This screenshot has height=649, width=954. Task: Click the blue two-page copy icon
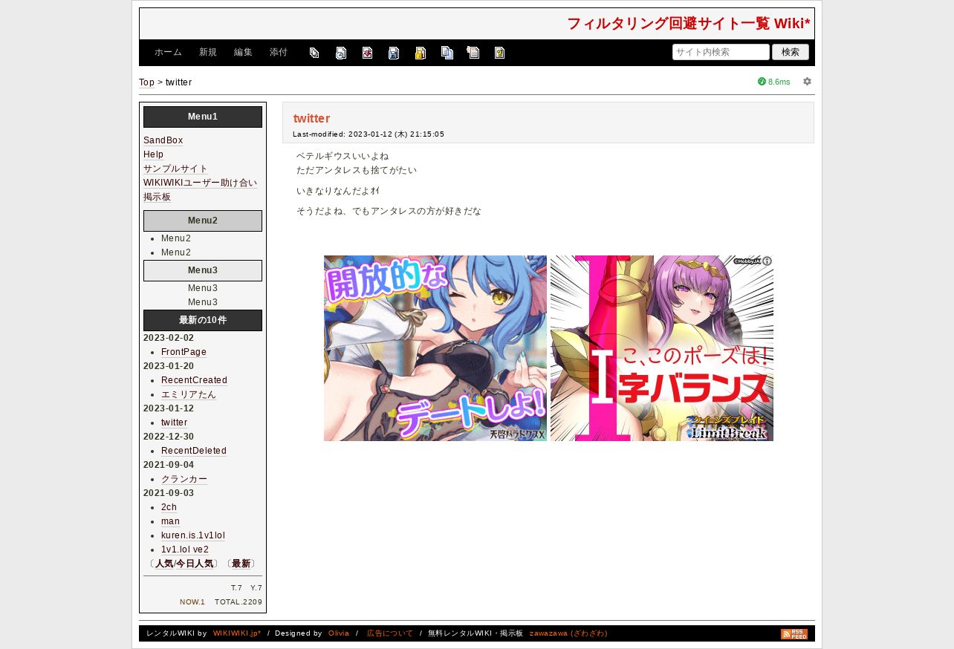tap(447, 53)
